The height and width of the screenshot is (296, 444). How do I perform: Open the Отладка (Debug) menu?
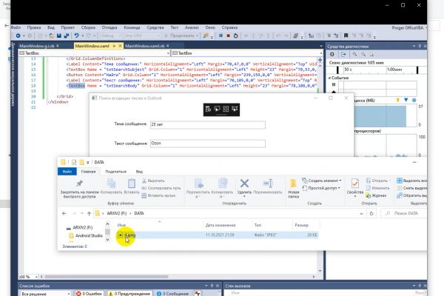110,27
